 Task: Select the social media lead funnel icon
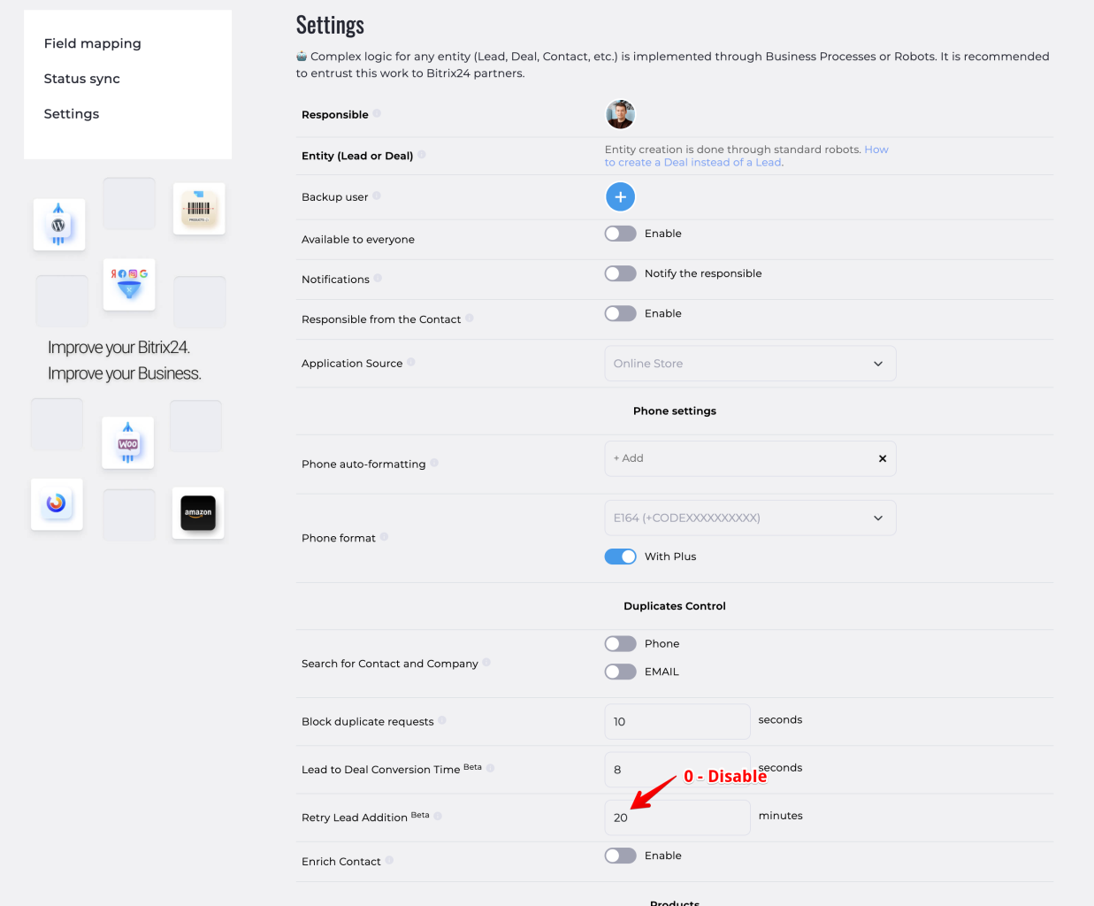tap(129, 284)
